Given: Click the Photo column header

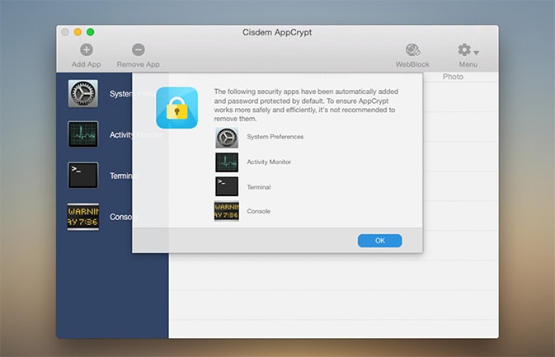Looking at the screenshot, I should pyautogui.click(x=453, y=77).
